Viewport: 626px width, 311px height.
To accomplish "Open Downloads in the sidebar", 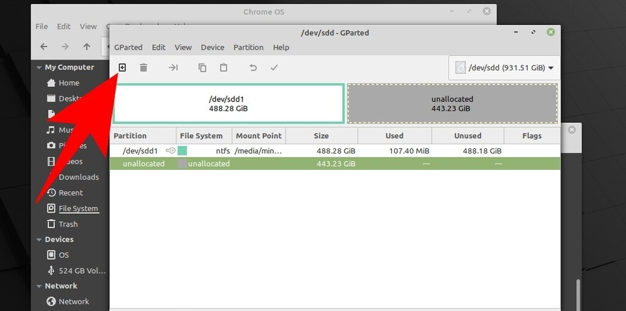I will (79, 177).
